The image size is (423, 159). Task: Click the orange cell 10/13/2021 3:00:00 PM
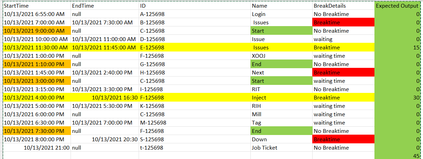37,81
